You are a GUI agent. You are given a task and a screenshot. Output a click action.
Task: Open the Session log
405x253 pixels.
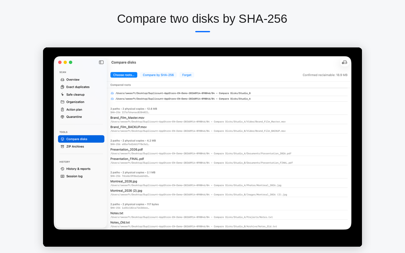(x=81, y=176)
